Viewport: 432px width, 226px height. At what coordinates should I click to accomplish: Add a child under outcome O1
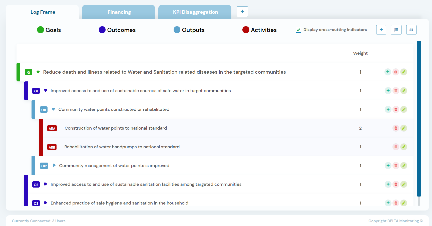388,91
